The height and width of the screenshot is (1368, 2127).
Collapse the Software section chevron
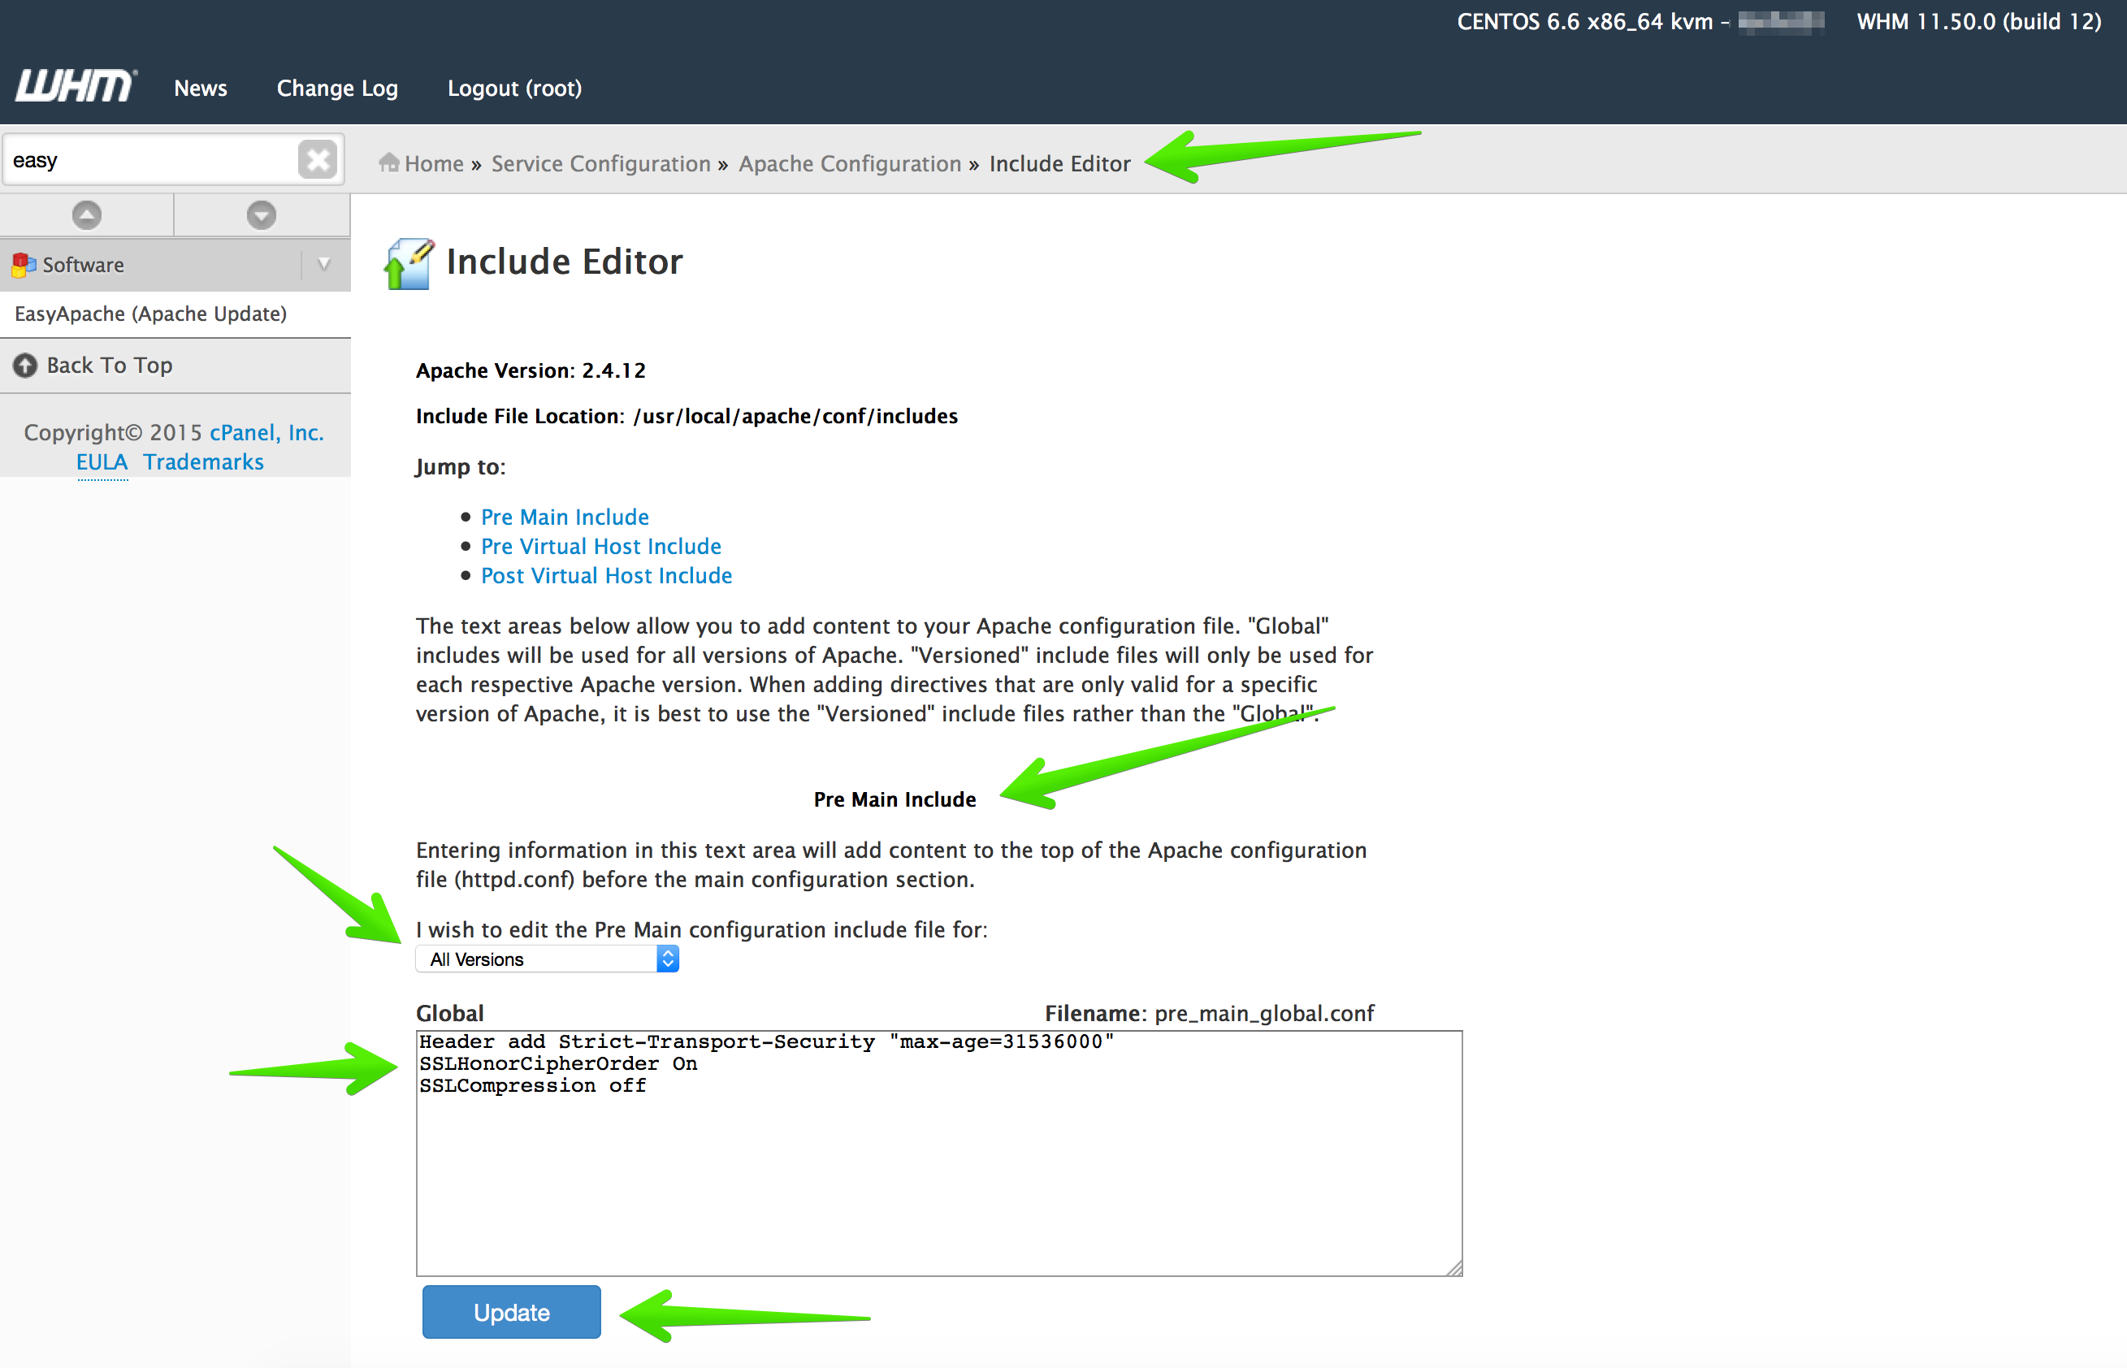[x=324, y=264]
